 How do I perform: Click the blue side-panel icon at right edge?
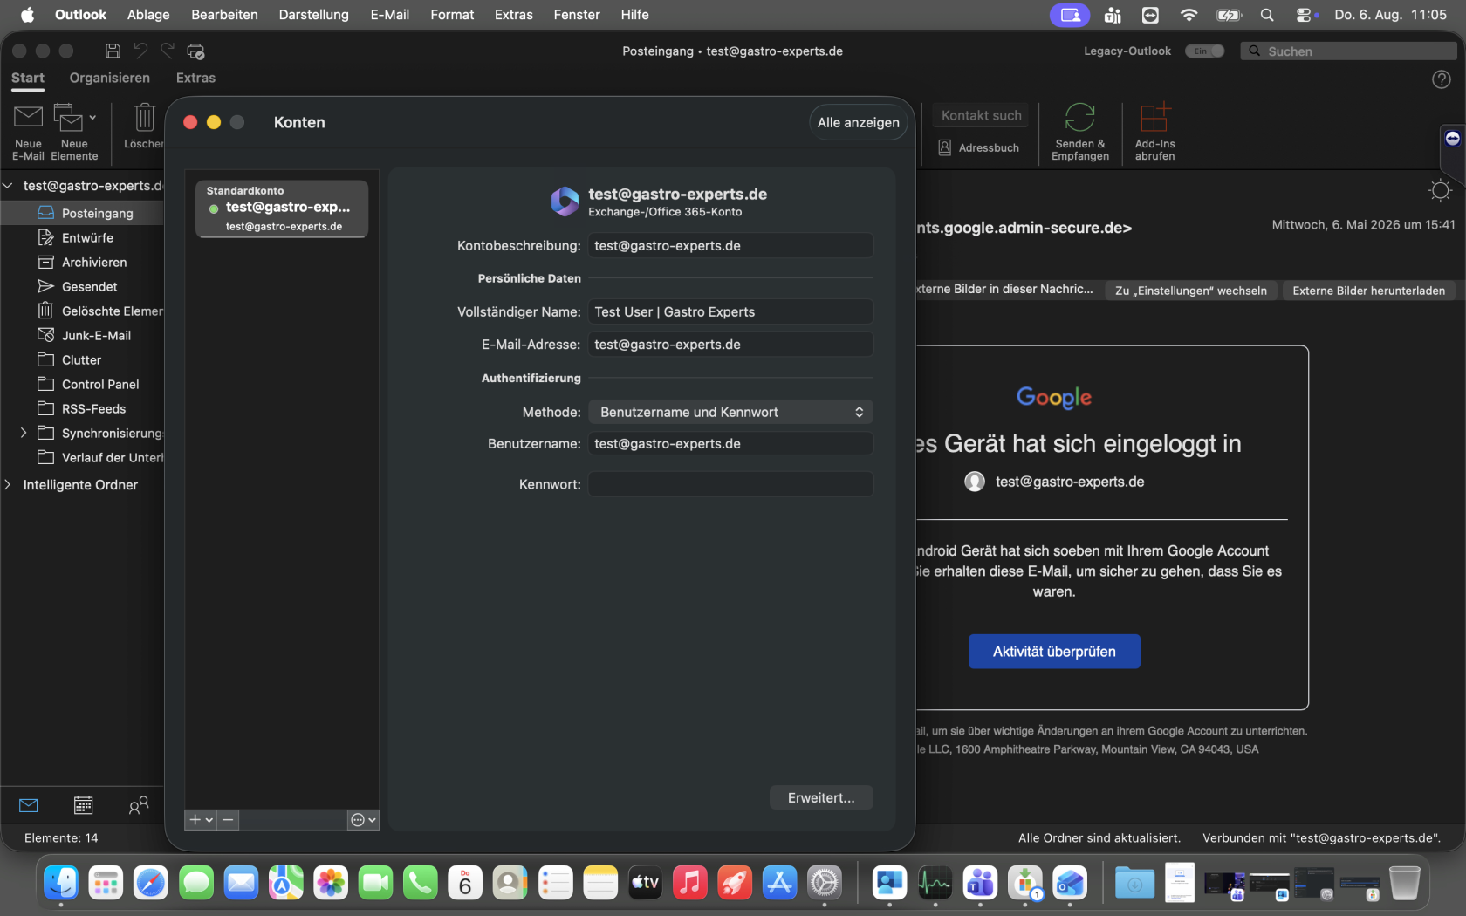(1453, 139)
